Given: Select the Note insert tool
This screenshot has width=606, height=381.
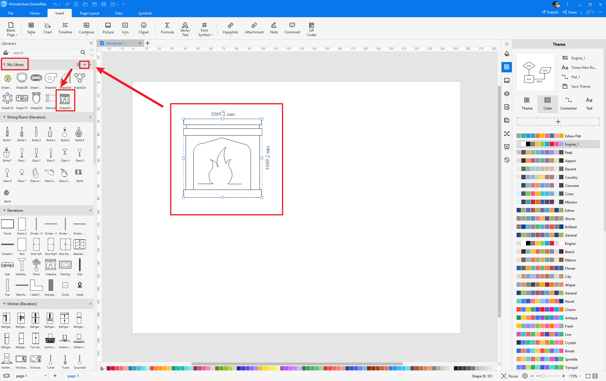Looking at the screenshot, I should pyautogui.click(x=274, y=28).
